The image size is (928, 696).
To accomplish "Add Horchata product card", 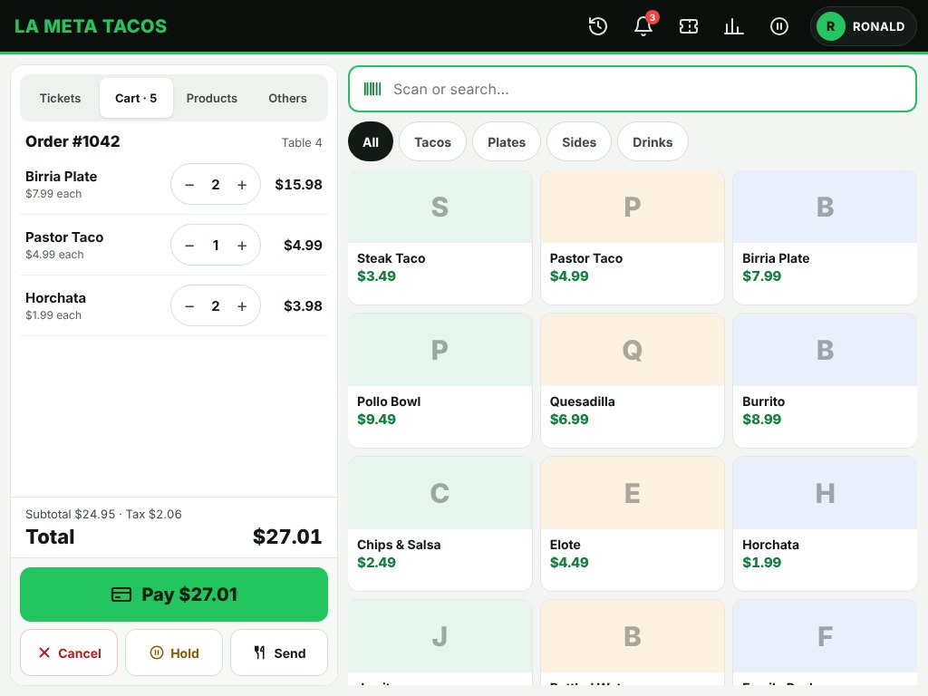I will (825, 524).
